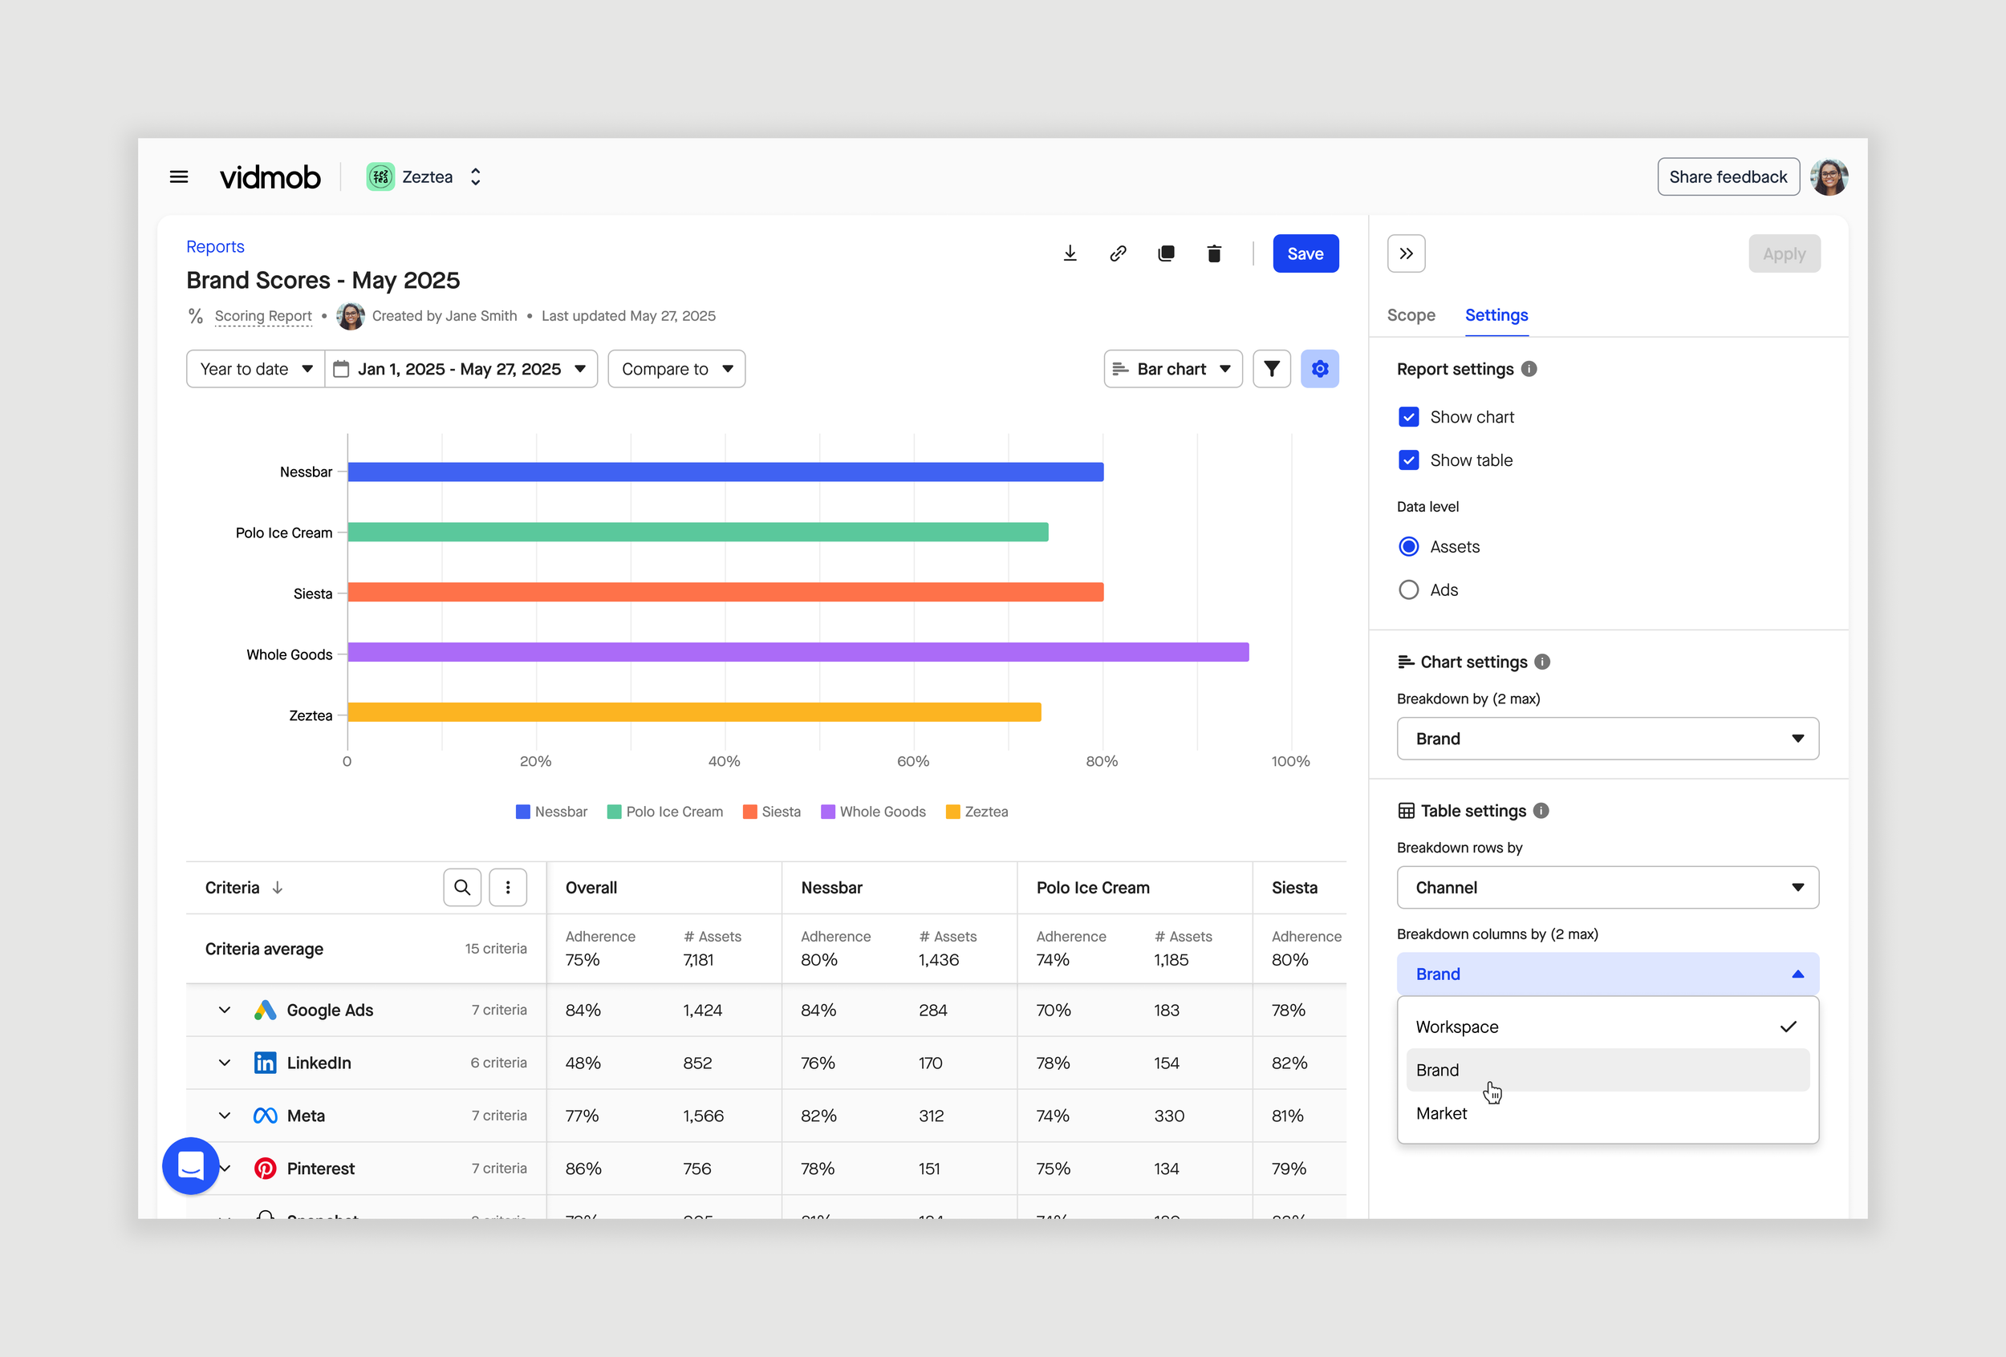Open the hamburger navigation menu

point(179,177)
